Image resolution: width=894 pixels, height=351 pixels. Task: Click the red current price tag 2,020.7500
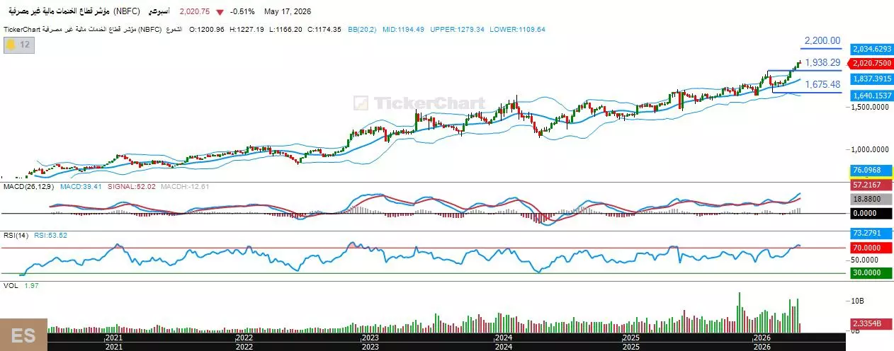point(871,63)
